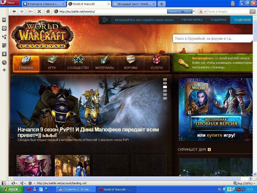This screenshot has width=257, height=193.
Task: Stop page loading with the X button
Action: 39,11
